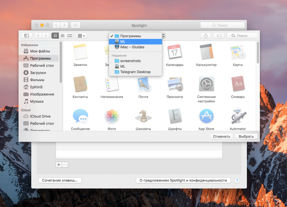287x207 pixels.
Task: Choose iMac - iGuides in the menu
Action: [135, 47]
